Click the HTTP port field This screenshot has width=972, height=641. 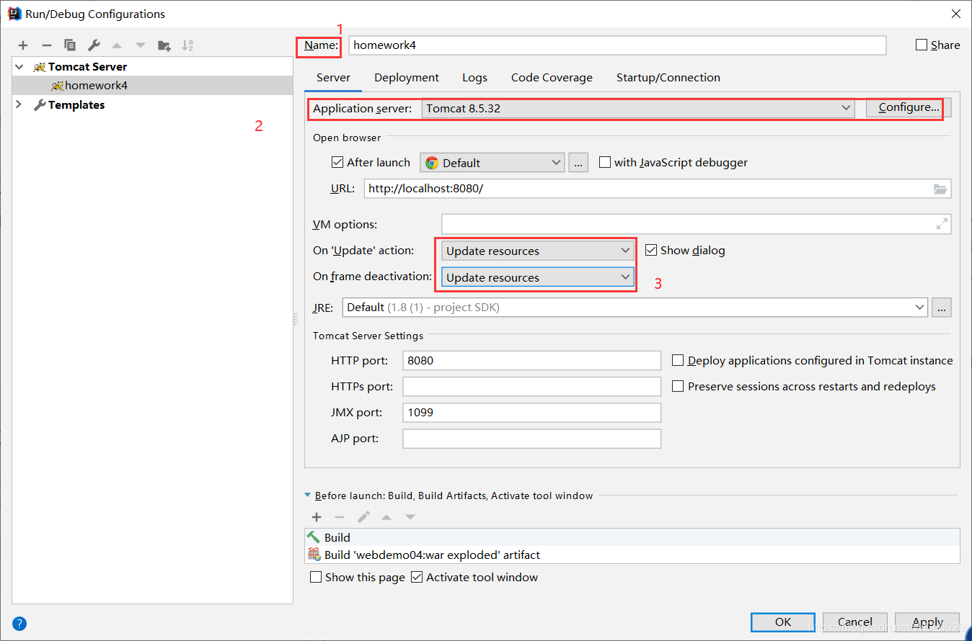click(x=532, y=361)
